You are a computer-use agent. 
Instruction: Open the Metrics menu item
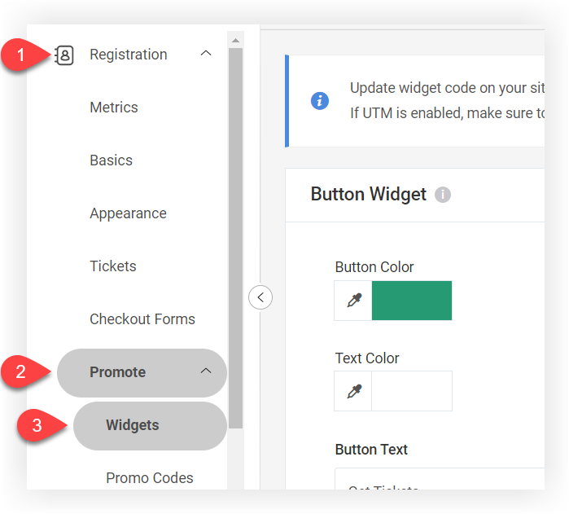pos(114,108)
